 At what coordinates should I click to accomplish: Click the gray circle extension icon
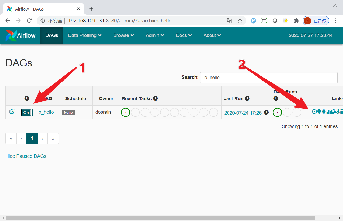coord(275,21)
